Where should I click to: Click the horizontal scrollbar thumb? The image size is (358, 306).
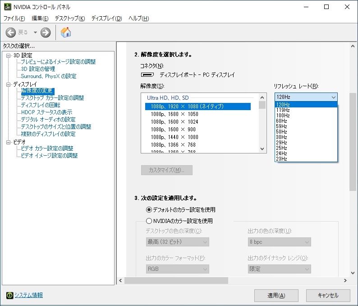point(176,281)
